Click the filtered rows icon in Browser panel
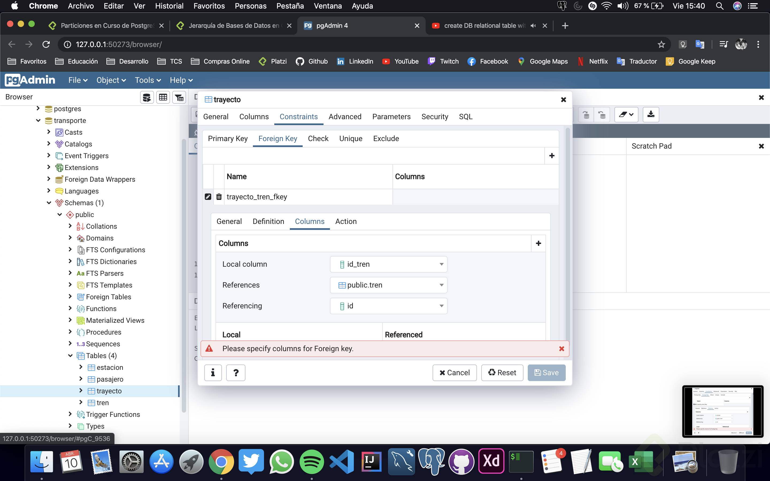This screenshot has height=481, width=770. point(179,97)
